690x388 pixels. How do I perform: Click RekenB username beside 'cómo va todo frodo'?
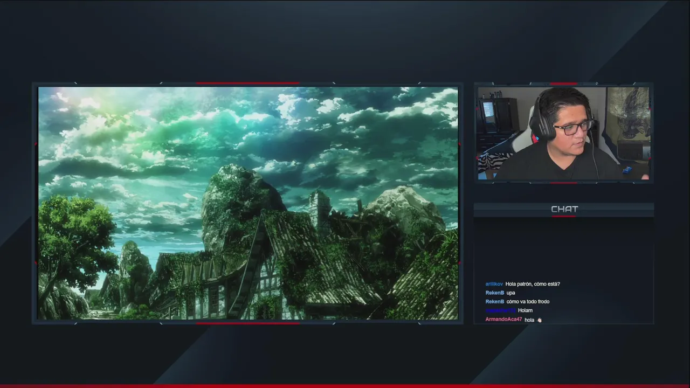tap(495, 302)
